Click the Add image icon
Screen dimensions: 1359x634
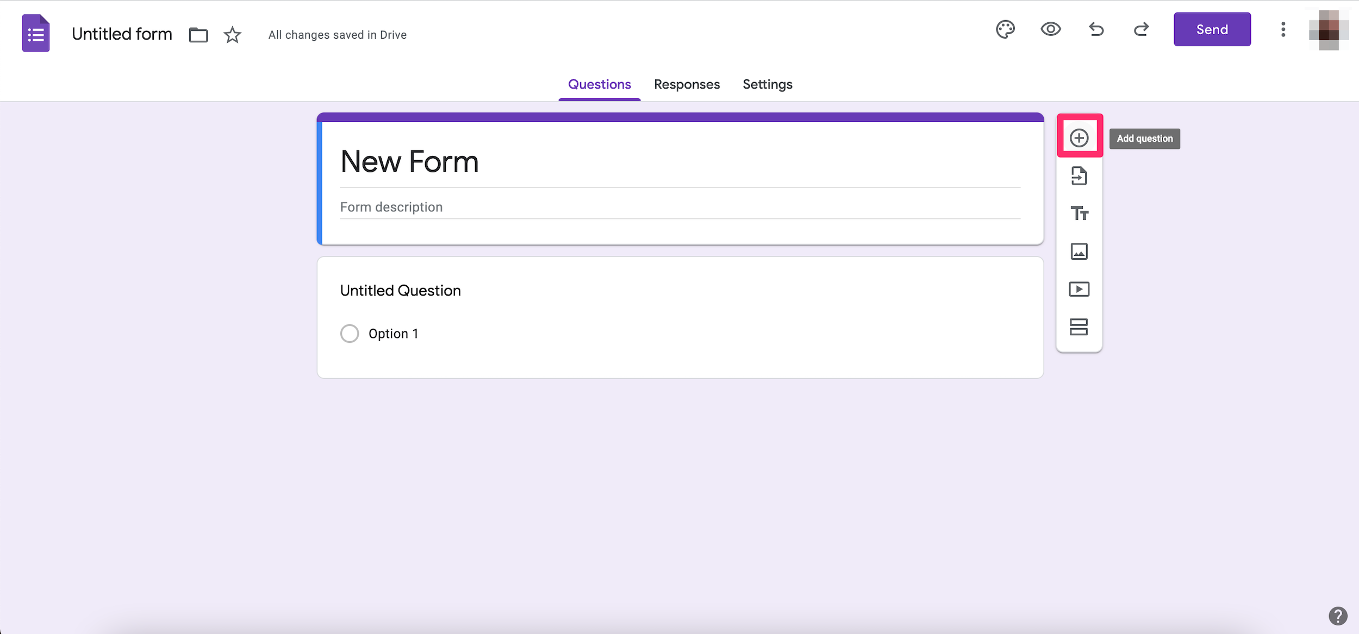tap(1080, 251)
